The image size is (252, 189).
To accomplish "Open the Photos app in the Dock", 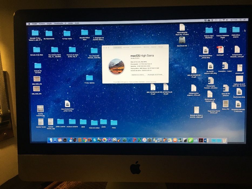I will tap(105, 140).
